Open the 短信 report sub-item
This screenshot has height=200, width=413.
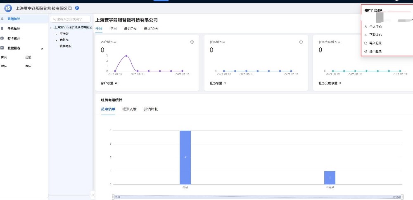4,66
